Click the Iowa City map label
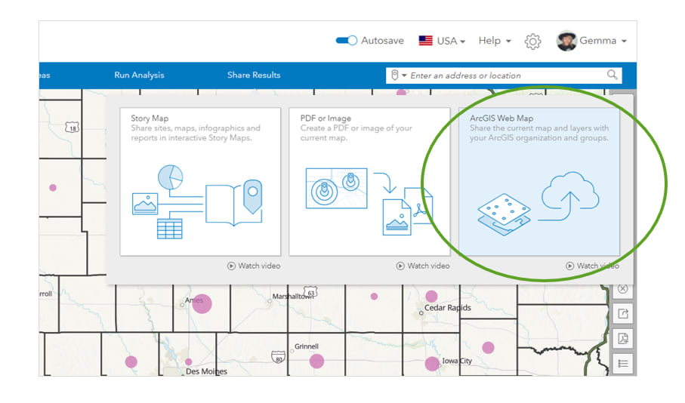The height and width of the screenshot is (403, 685). [x=457, y=361]
